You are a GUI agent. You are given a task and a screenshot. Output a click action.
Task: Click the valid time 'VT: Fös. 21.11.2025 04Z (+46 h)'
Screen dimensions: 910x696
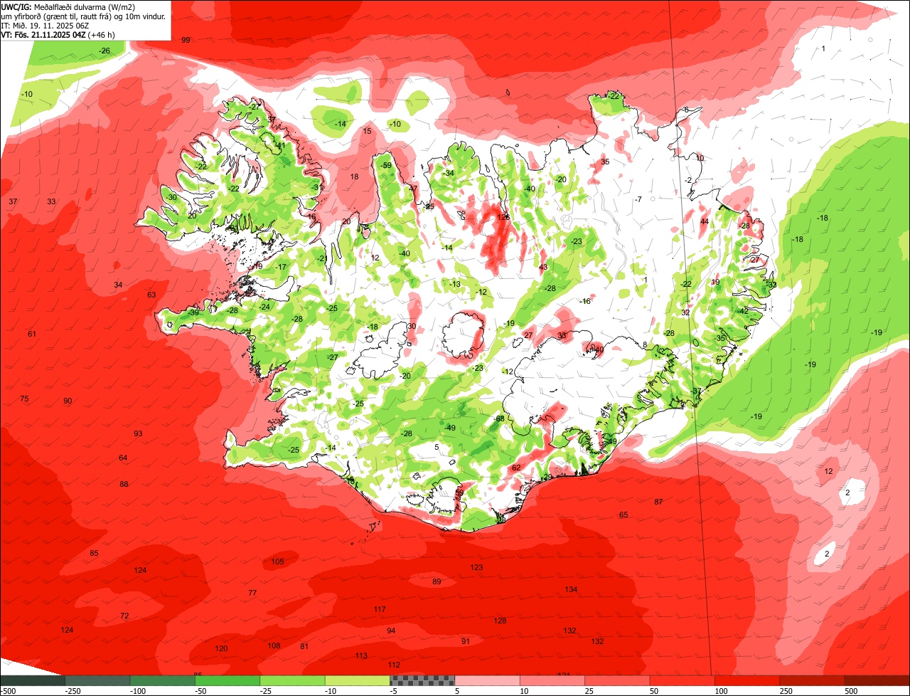pos(58,34)
